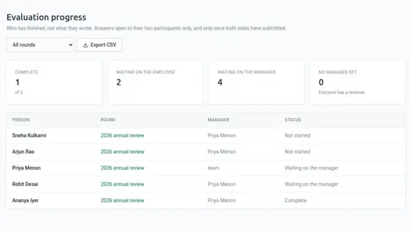The width and height of the screenshot is (411, 231).
Task: Click the Round column header
Action: (108, 120)
